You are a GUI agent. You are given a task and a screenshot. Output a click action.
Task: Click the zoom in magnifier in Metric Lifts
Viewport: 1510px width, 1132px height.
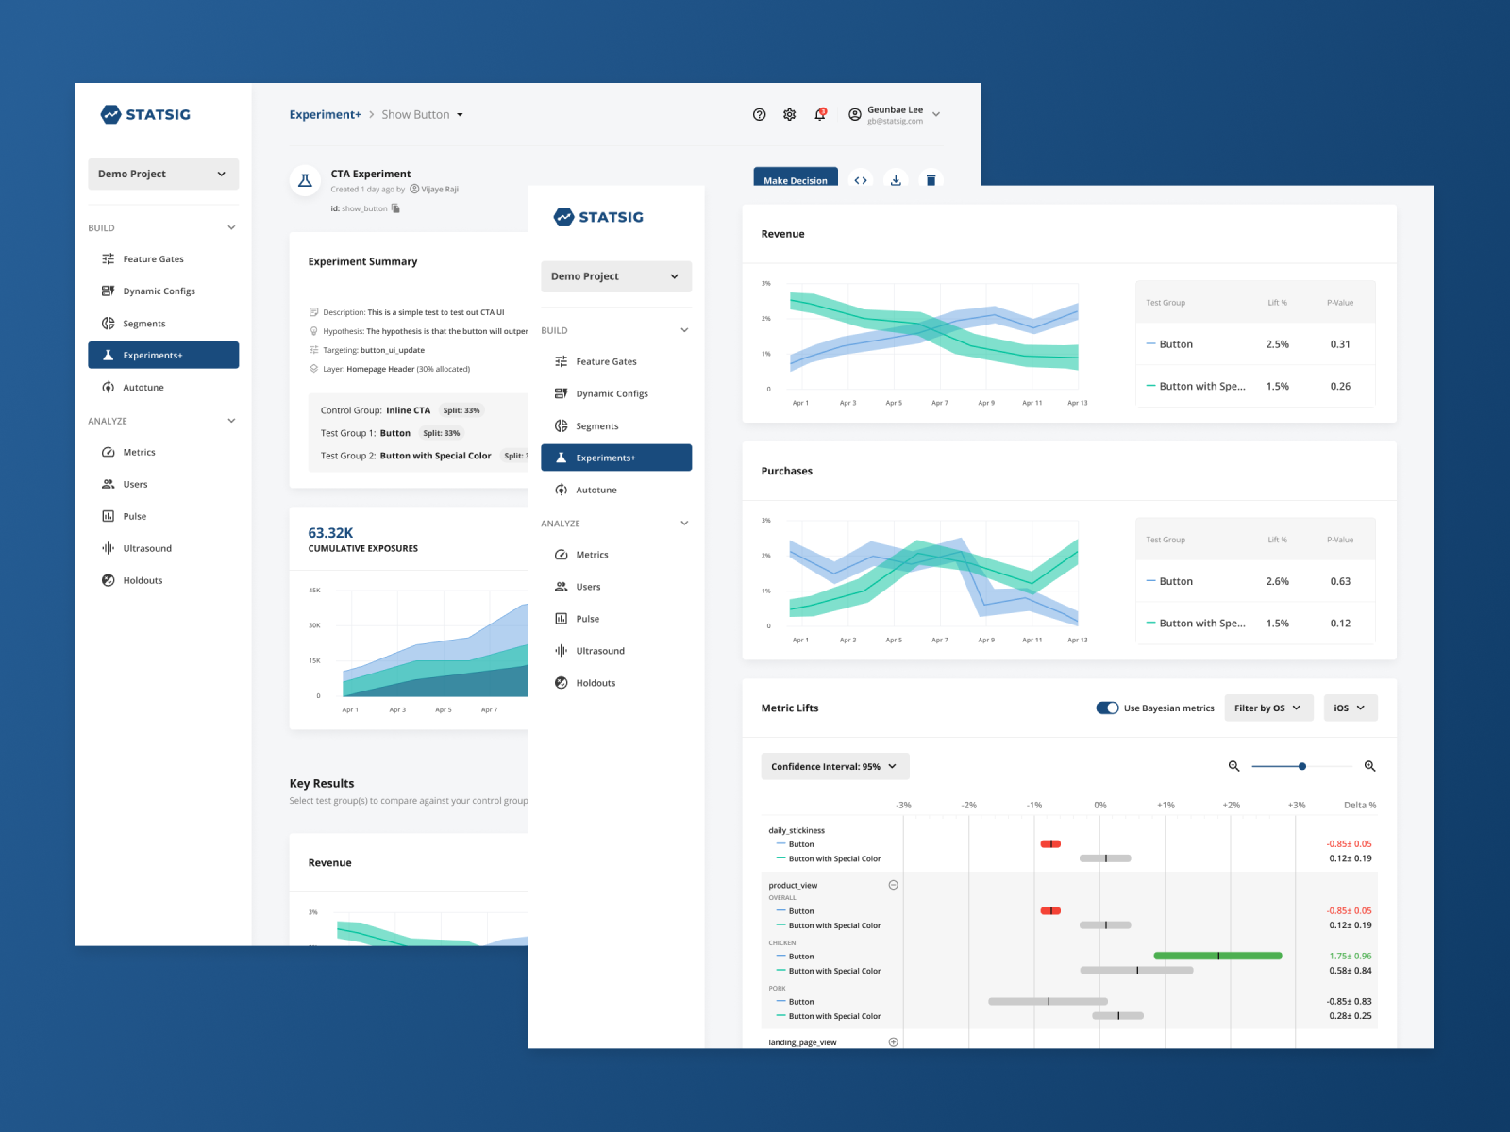[x=1369, y=766]
